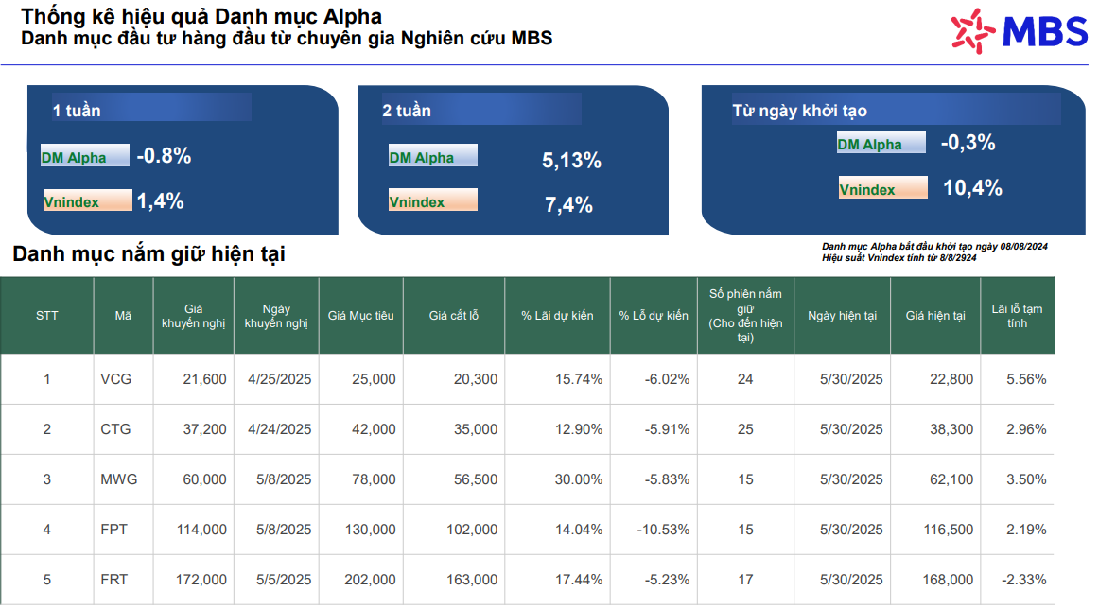
Task: Click the -2.33% loss value for FRT
Action: pos(1025,580)
